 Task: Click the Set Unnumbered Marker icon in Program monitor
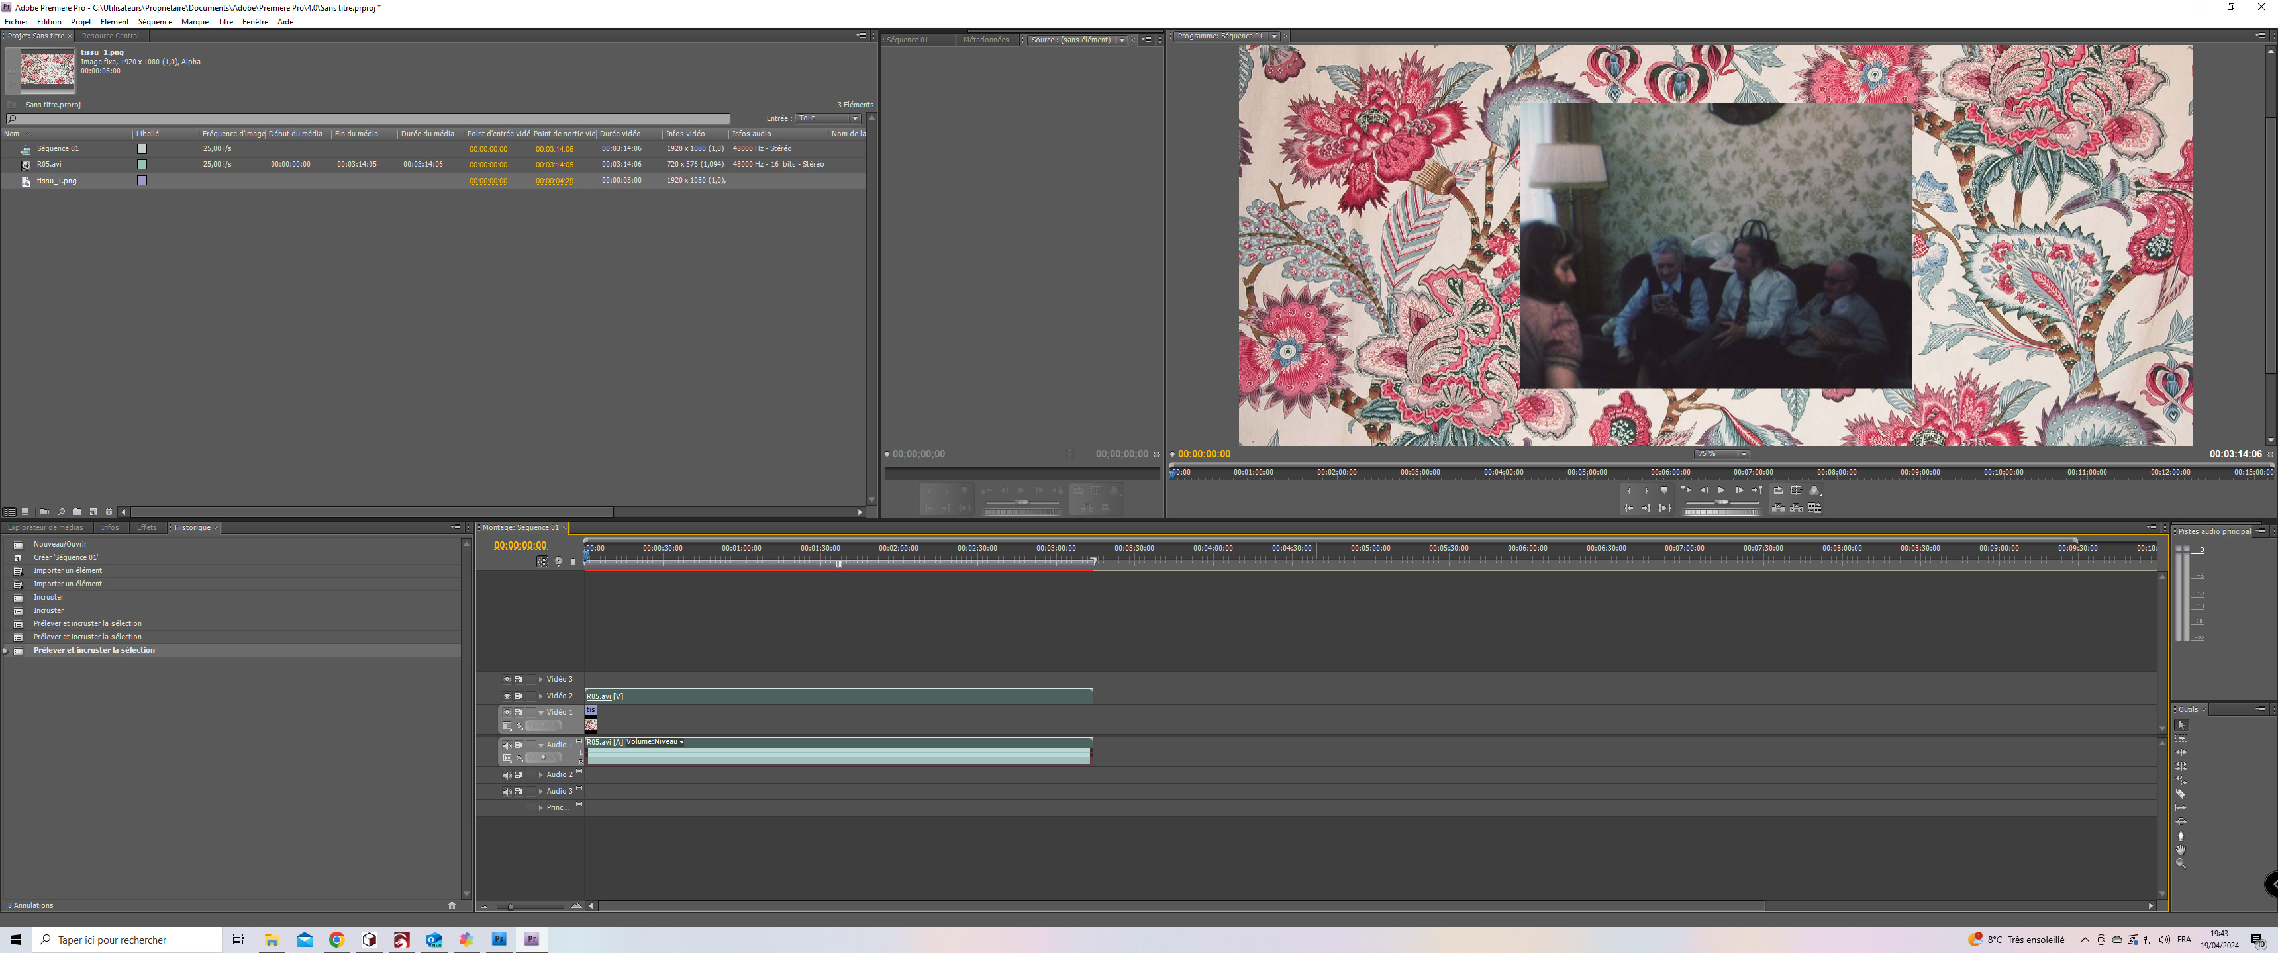point(1664,490)
